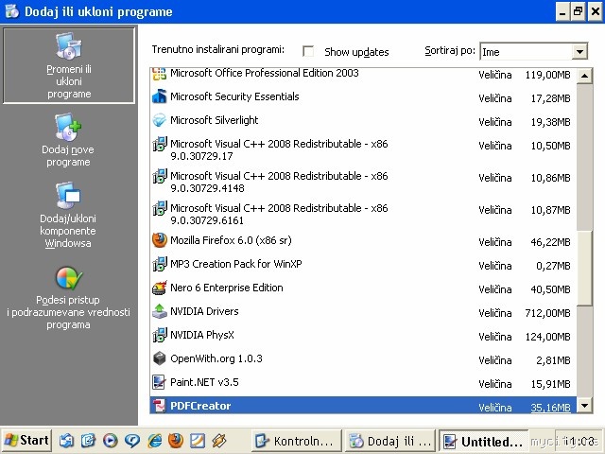Screen dimensions: 605x454
Task: Click the OpenWith.org 1.0.3 icon
Action: point(160,358)
